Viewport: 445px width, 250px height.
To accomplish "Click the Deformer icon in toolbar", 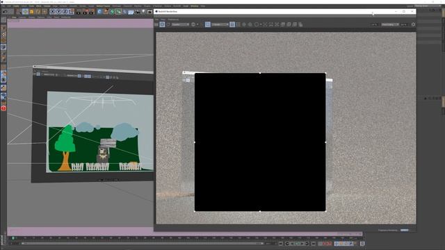I will pos(124,12).
